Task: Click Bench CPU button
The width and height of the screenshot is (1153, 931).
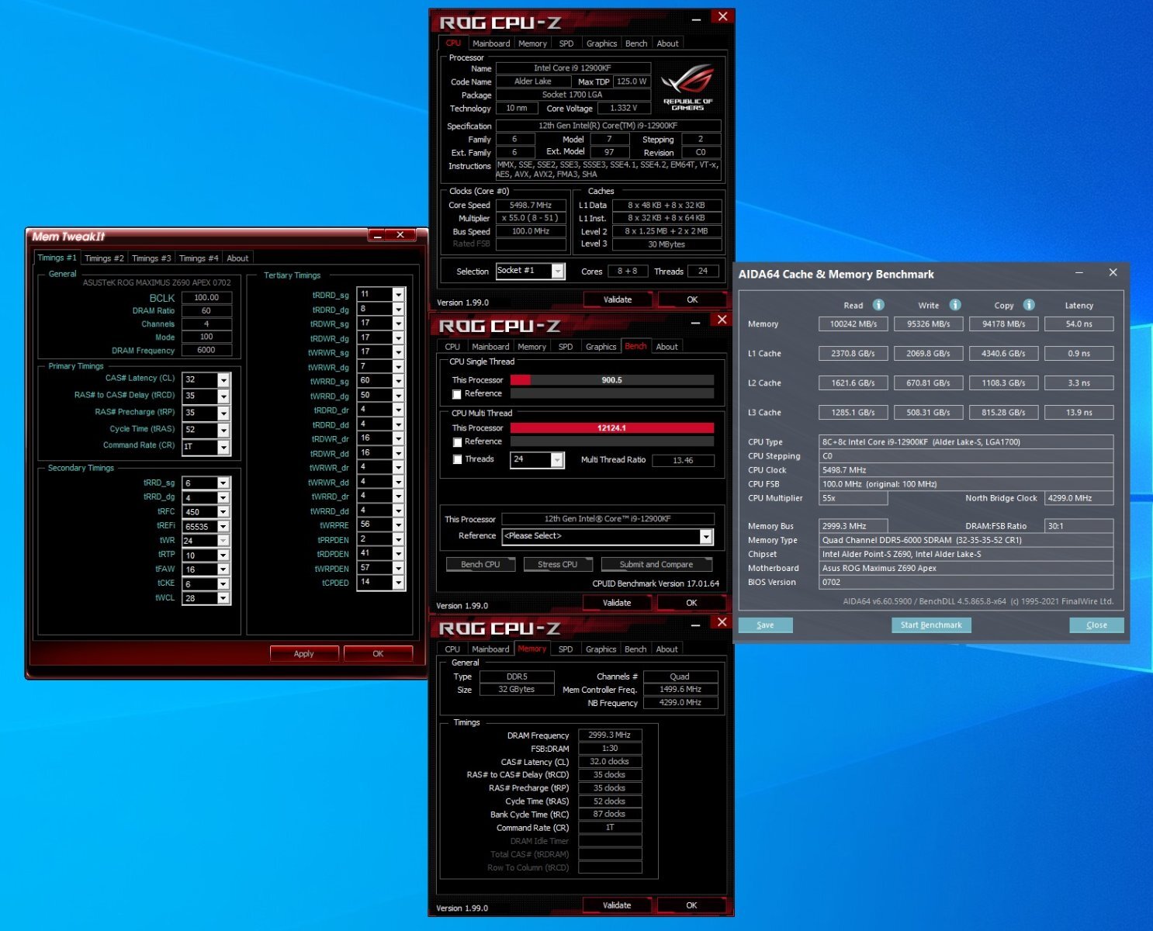Action: click(x=481, y=565)
